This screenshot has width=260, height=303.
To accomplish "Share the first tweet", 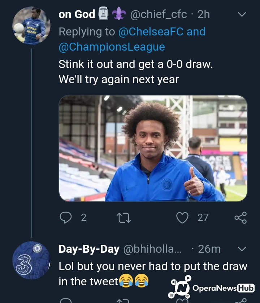I will [240, 217].
